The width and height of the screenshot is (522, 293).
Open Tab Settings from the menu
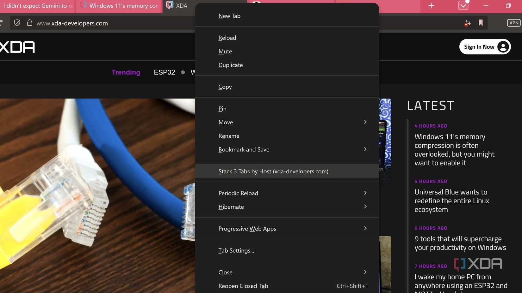[x=287, y=250]
